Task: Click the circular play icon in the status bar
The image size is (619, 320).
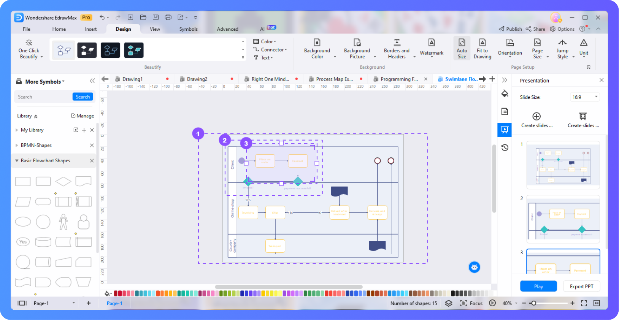Action: 492,303
